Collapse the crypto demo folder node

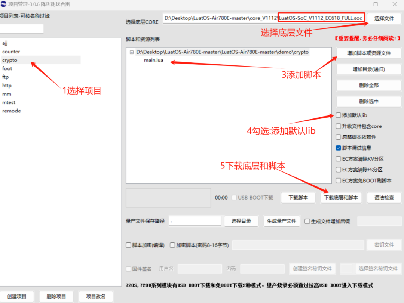pos(131,52)
